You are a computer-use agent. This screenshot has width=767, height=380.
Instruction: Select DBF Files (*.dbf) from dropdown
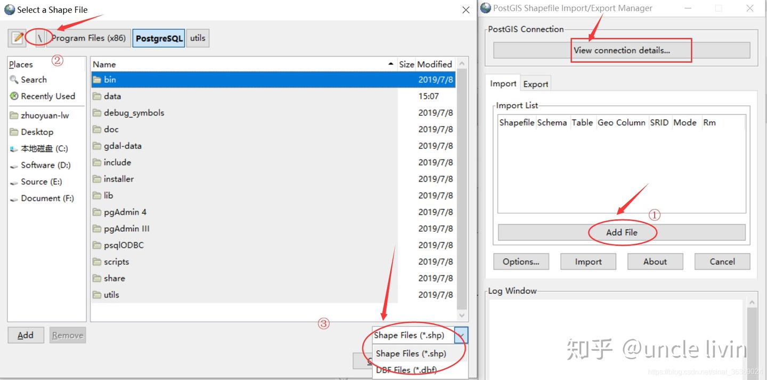point(407,369)
